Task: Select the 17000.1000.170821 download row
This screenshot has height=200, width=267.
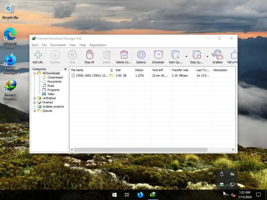Action: click(x=152, y=76)
